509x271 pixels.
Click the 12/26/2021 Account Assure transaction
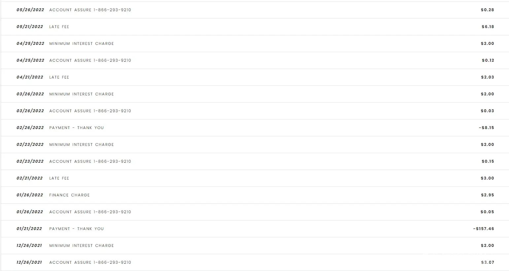click(x=255, y=262)
